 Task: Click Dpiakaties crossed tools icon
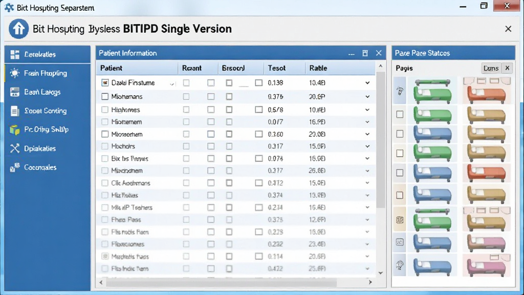tap(15, 148)
